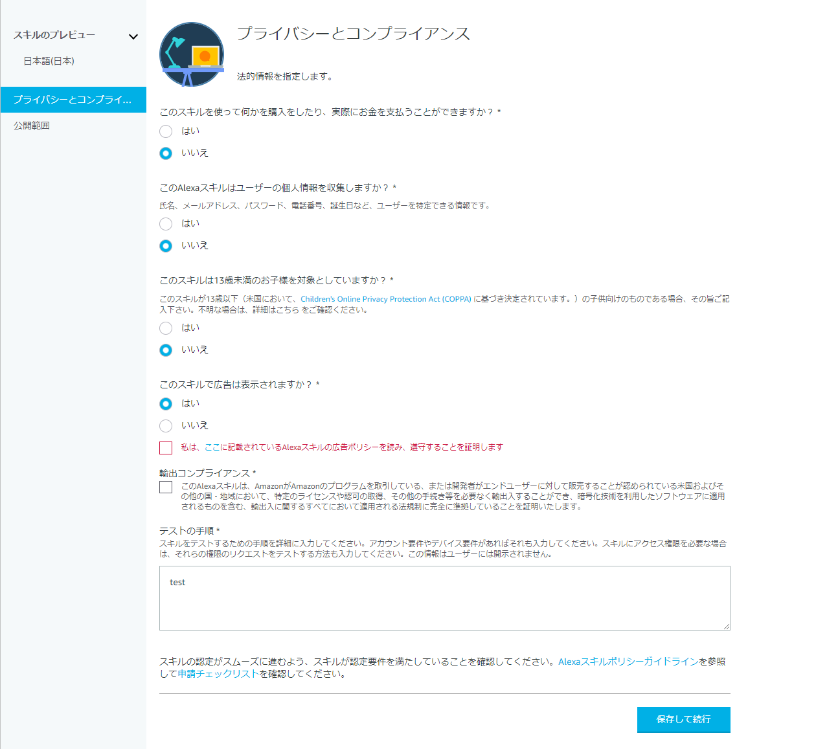Screen dimensions: 816x749
Task: Select 日本語(日本) in the sidebar
Action: [49, 60]
